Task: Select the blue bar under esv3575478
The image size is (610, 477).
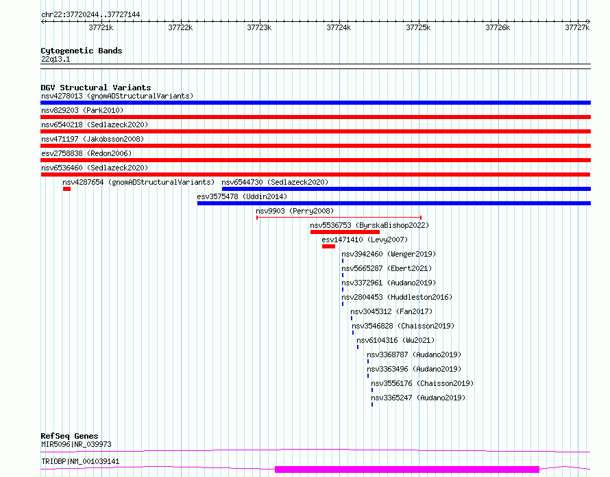Action: (394, 203)
